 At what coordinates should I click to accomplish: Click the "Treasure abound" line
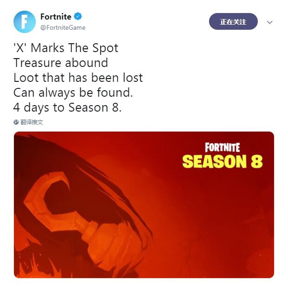pyautogui.click(x=60, y=63)
